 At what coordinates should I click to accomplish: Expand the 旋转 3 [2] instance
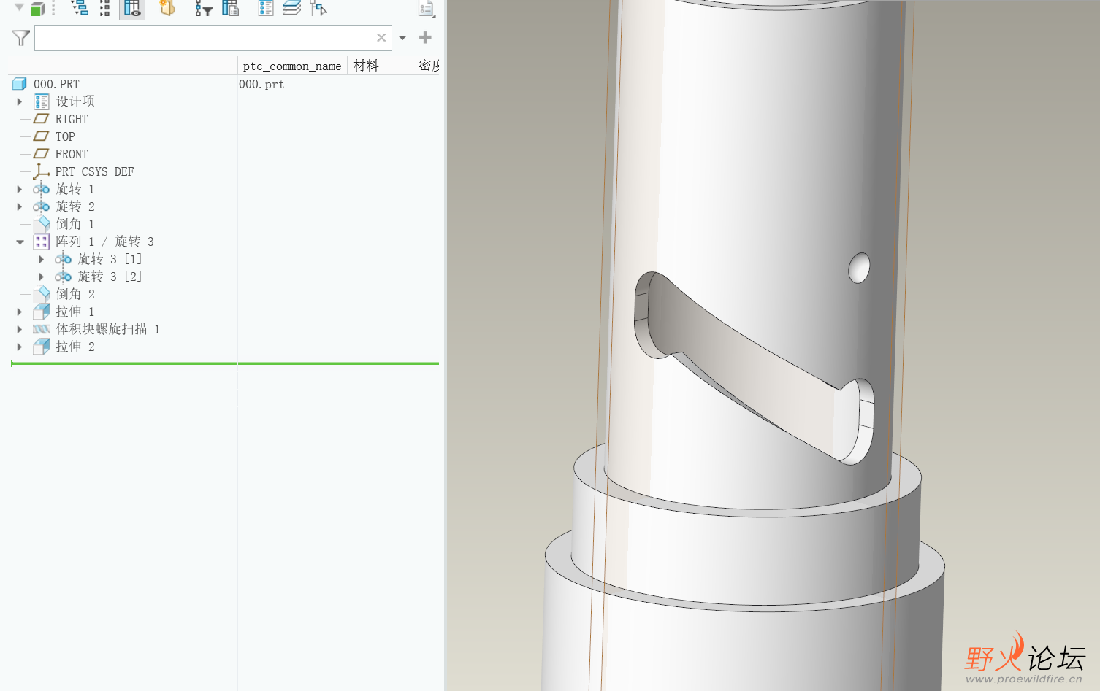click(42, 277)
